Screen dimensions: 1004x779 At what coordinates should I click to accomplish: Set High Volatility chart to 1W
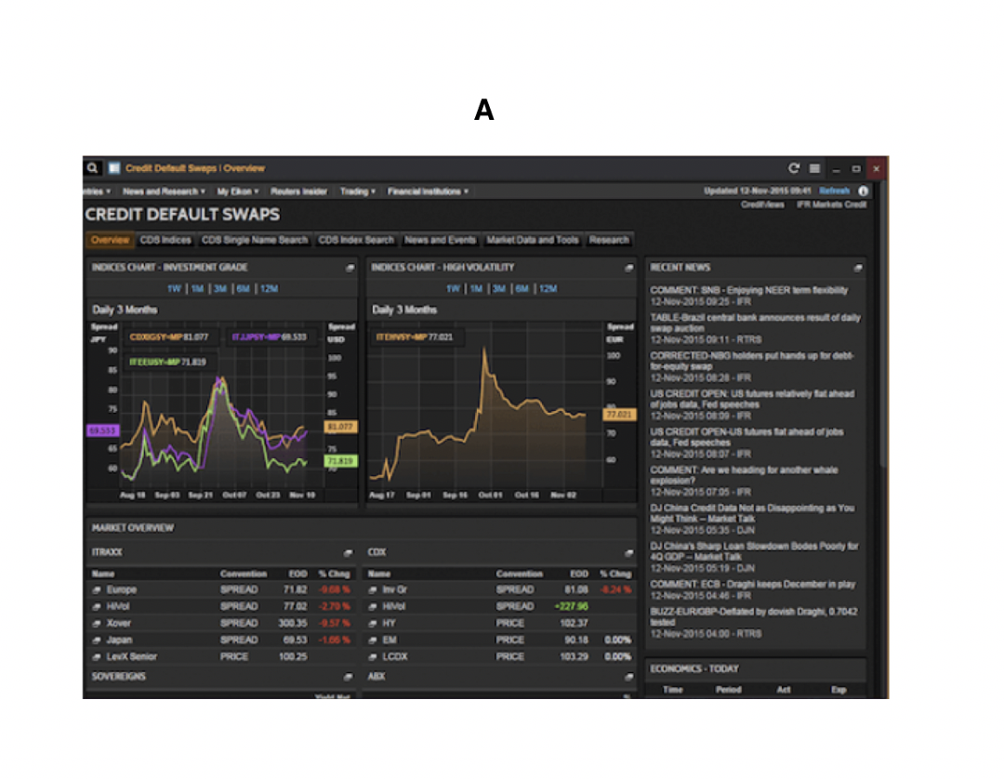pos(453,289)
